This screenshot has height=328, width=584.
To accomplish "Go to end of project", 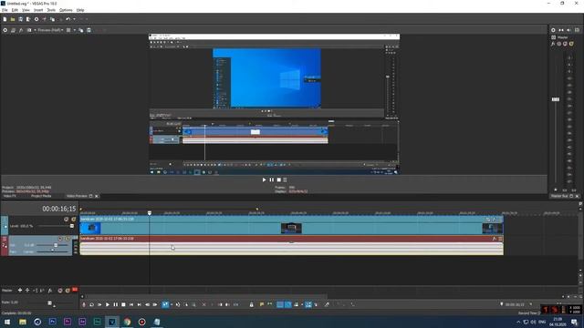I will 140,304.
